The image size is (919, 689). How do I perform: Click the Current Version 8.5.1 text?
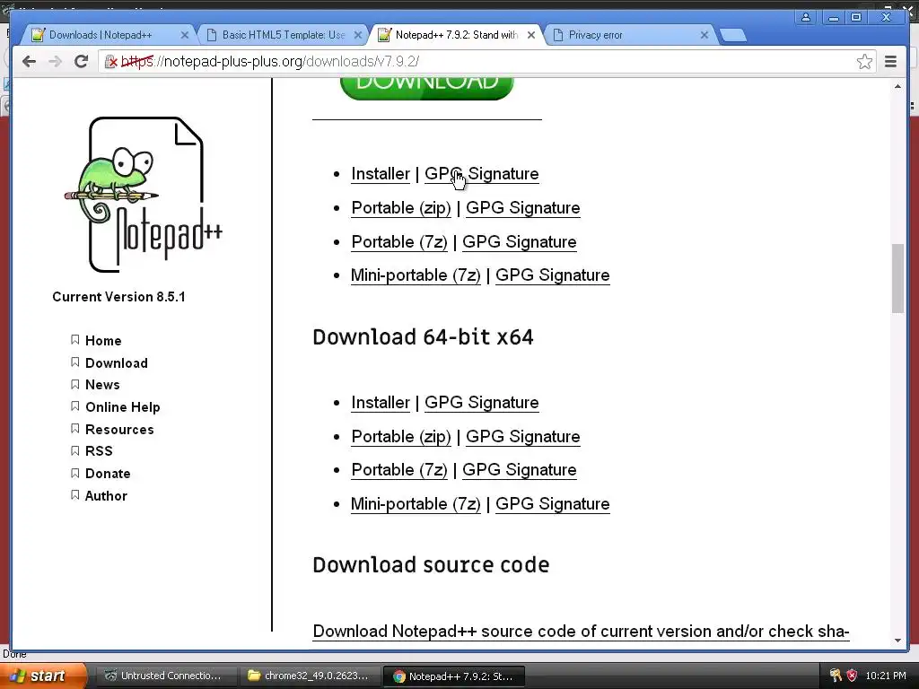(119, 297)
